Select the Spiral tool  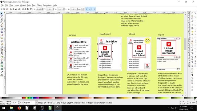click(x=2, y=41)
